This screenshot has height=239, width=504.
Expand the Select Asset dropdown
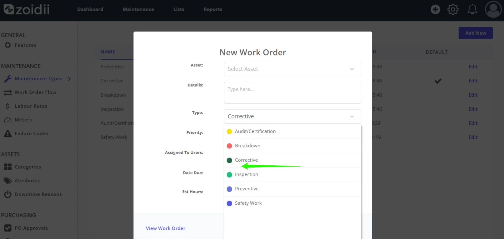pyautogui.click(x=292, y=69)
